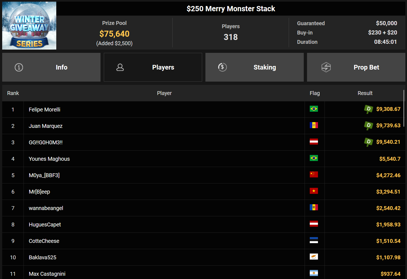Click the person icon on Players tab
The width and height of the screenshot is (407, 279).
pyautogui.click(x=120, y=67)
